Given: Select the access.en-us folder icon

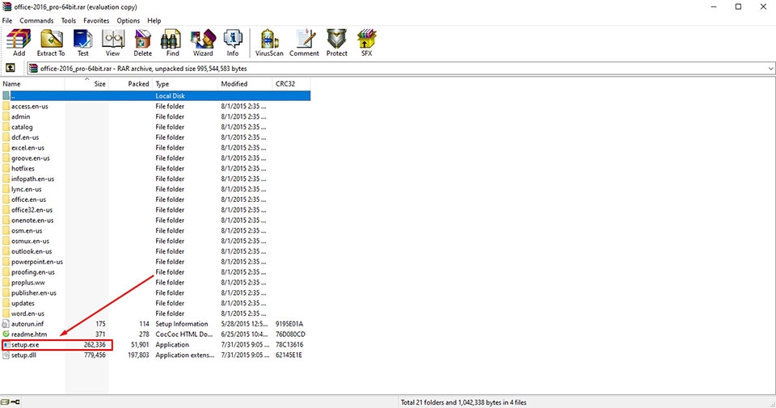Looking at the screenshot, I should 6,107.
